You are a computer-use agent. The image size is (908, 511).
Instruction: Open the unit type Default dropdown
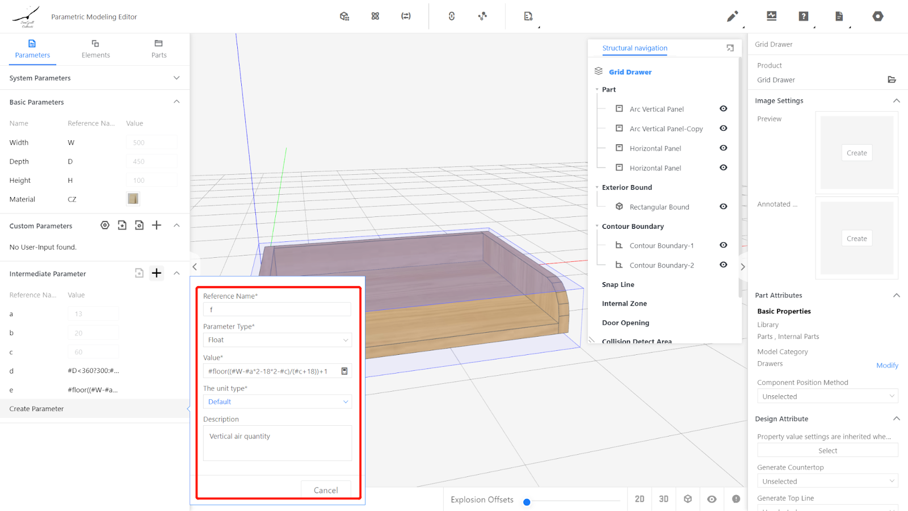coord(277,402)
